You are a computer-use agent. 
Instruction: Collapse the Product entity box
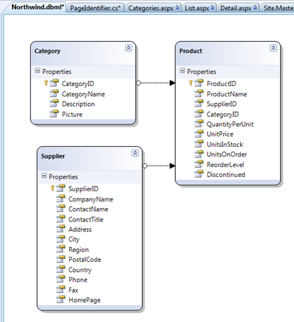tap(273, 48)
